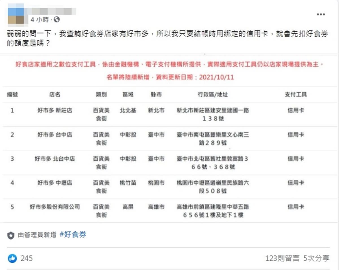The width and height of the screenshot is (339, 270).
Task: Click 信用卡 in the 新莊店 row
Action: [296, 110]
